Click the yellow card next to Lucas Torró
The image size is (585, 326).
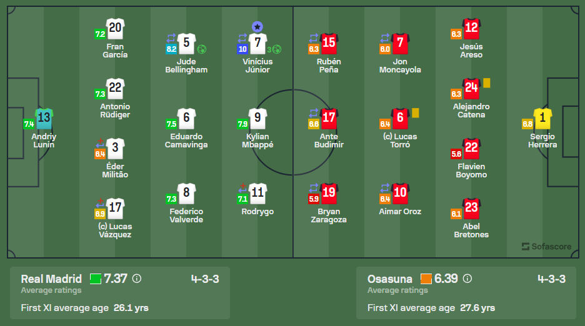pyautogui.click(x=415, y=113)
